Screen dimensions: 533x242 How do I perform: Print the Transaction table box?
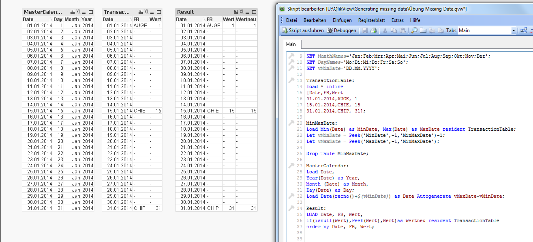coord(140,12)
